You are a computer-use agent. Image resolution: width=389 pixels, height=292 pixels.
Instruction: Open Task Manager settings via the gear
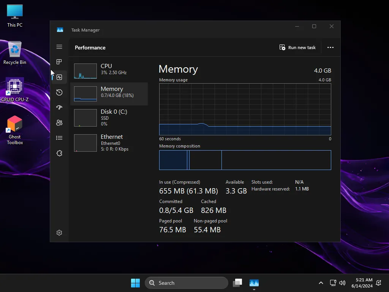click(59, 232)
